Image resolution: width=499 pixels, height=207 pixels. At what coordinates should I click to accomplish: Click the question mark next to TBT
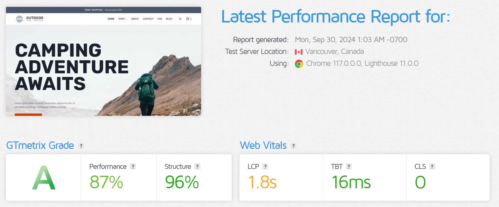(349, 167)
